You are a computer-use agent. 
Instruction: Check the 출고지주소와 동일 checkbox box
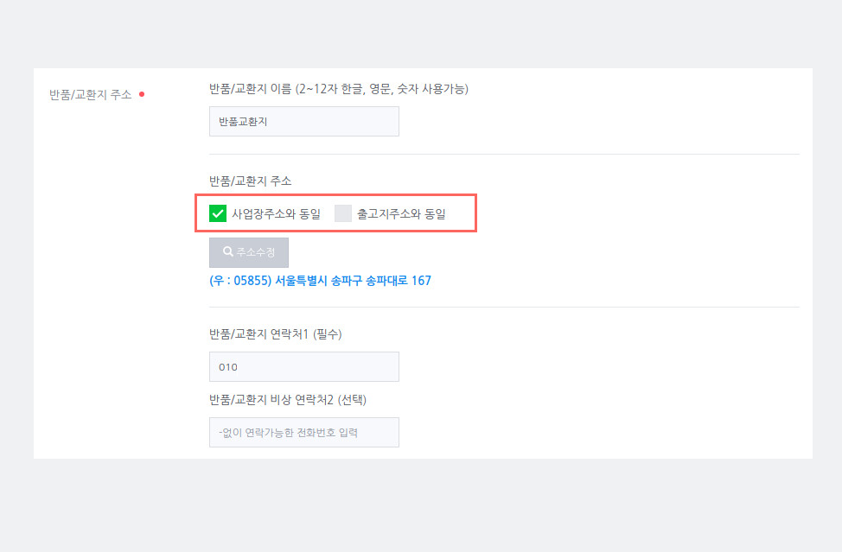[342, 213]
